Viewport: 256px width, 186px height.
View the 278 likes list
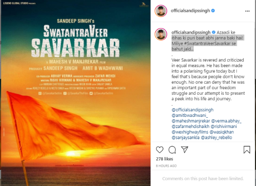click(x=164, y=159)
